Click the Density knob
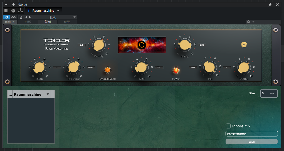Screen dimensions: 284x151 (99, 45)
